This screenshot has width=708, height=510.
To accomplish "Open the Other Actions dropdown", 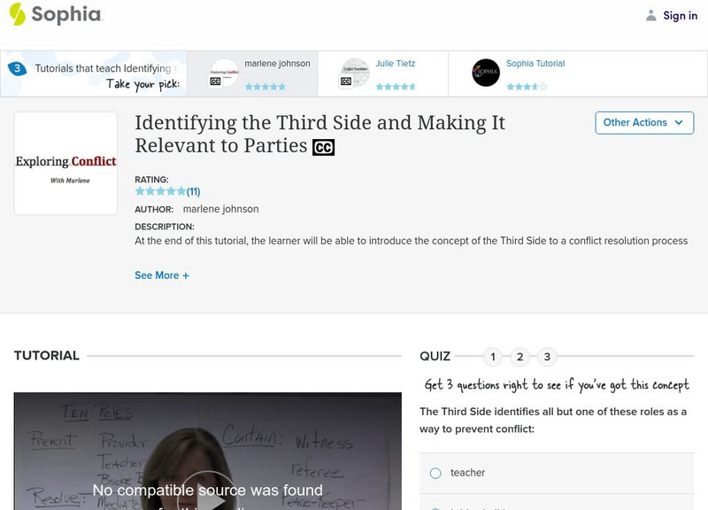I will (644, 123).
